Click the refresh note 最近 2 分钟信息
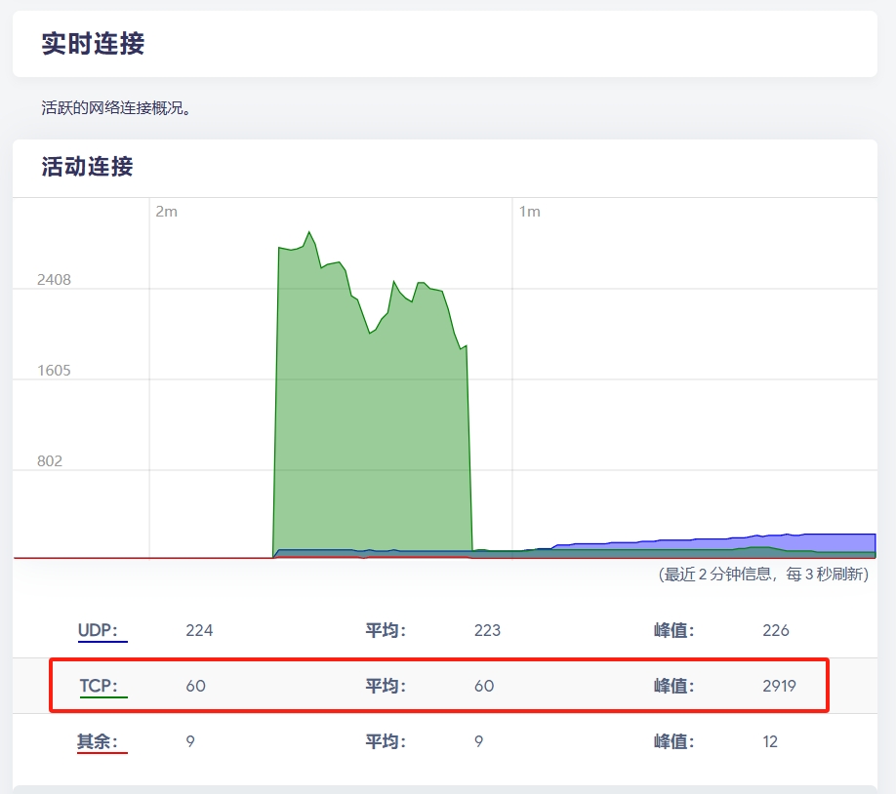Screen dimensions: 896x794 point(763,575)
